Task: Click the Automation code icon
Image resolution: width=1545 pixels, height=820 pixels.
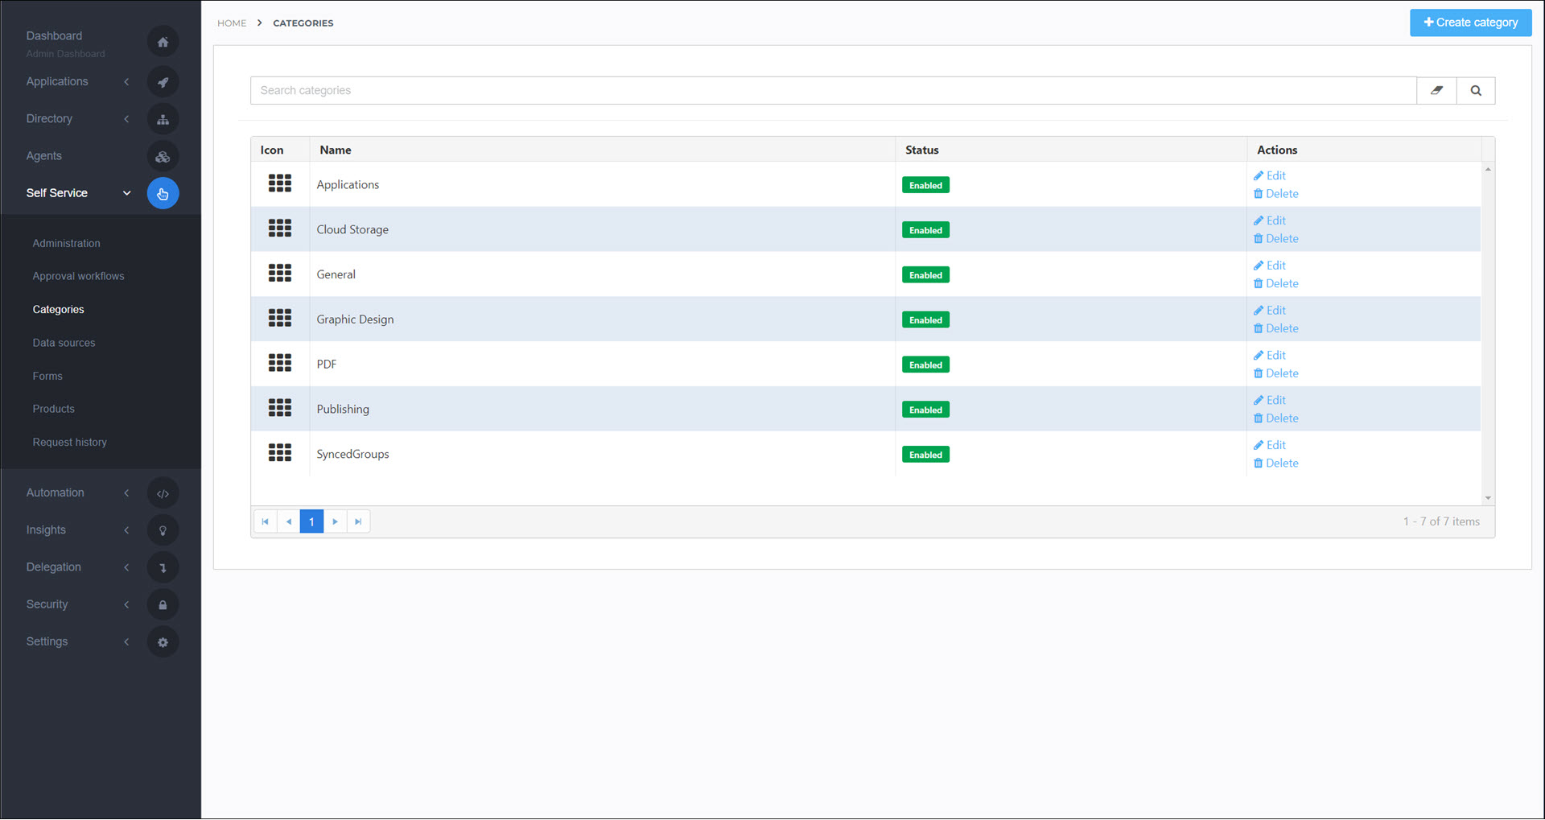Action: [x=163, y=493]
